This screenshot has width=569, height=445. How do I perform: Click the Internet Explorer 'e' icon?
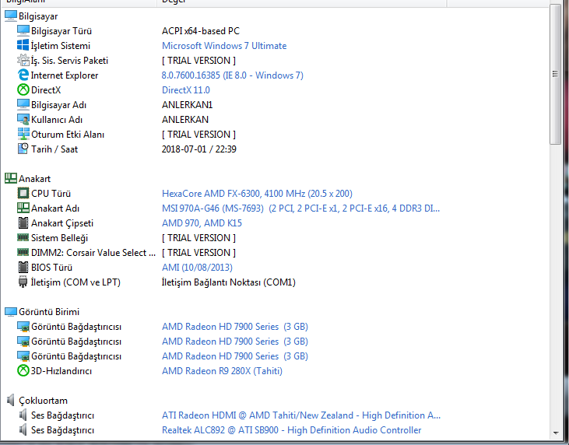coord(23,75)
